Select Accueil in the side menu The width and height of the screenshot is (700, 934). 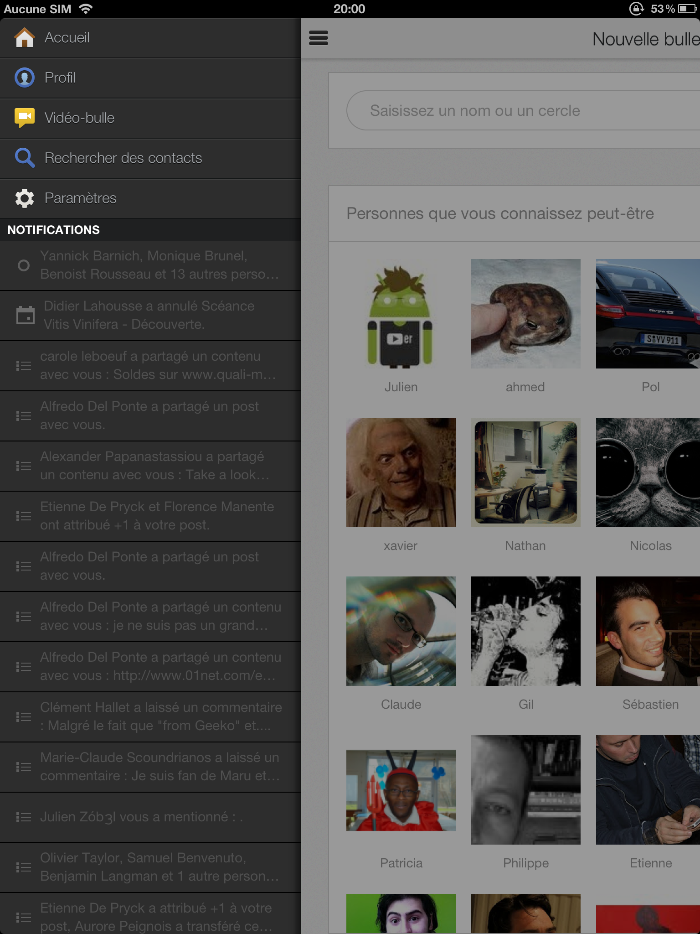point(150,38)
